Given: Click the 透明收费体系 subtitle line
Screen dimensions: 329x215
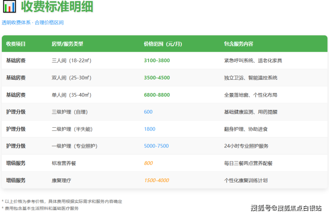Looking at the screenshot, I should (32, 23).
